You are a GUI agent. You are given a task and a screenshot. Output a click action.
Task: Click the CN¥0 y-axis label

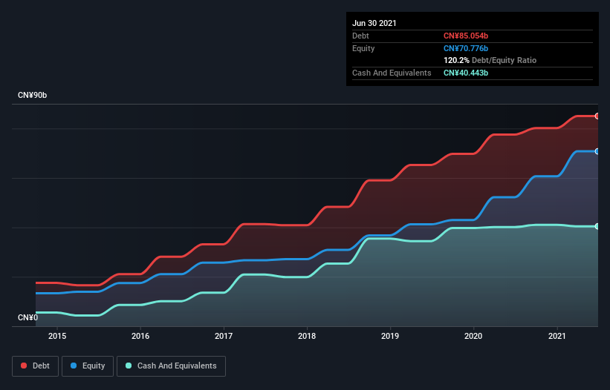coord(28,317)
